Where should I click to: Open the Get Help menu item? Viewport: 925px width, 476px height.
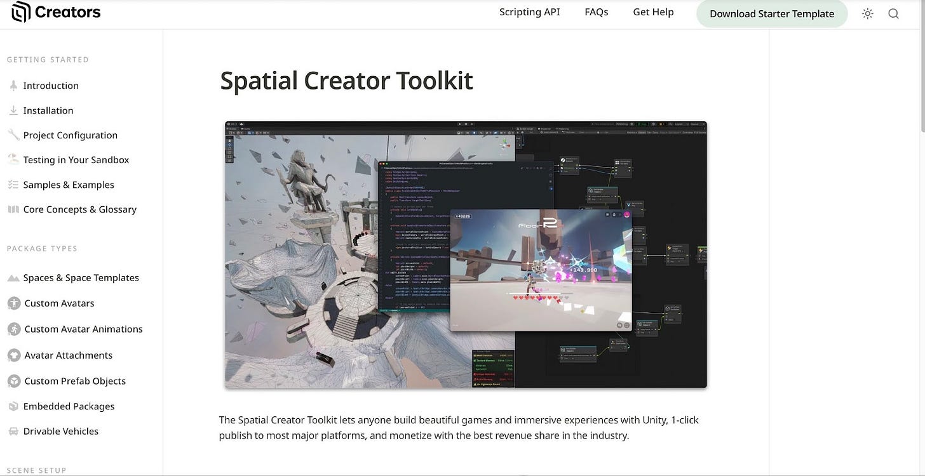(x=653, y=12)
